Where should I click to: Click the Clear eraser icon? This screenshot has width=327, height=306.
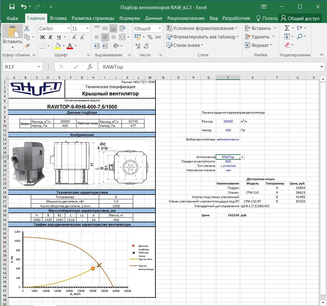(x=287, y=45)
